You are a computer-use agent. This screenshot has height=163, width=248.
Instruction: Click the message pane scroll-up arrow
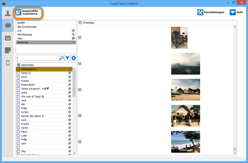235,27
